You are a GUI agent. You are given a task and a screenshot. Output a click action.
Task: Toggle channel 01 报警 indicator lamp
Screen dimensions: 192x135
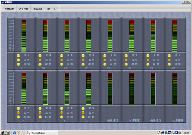pos(19,64)
